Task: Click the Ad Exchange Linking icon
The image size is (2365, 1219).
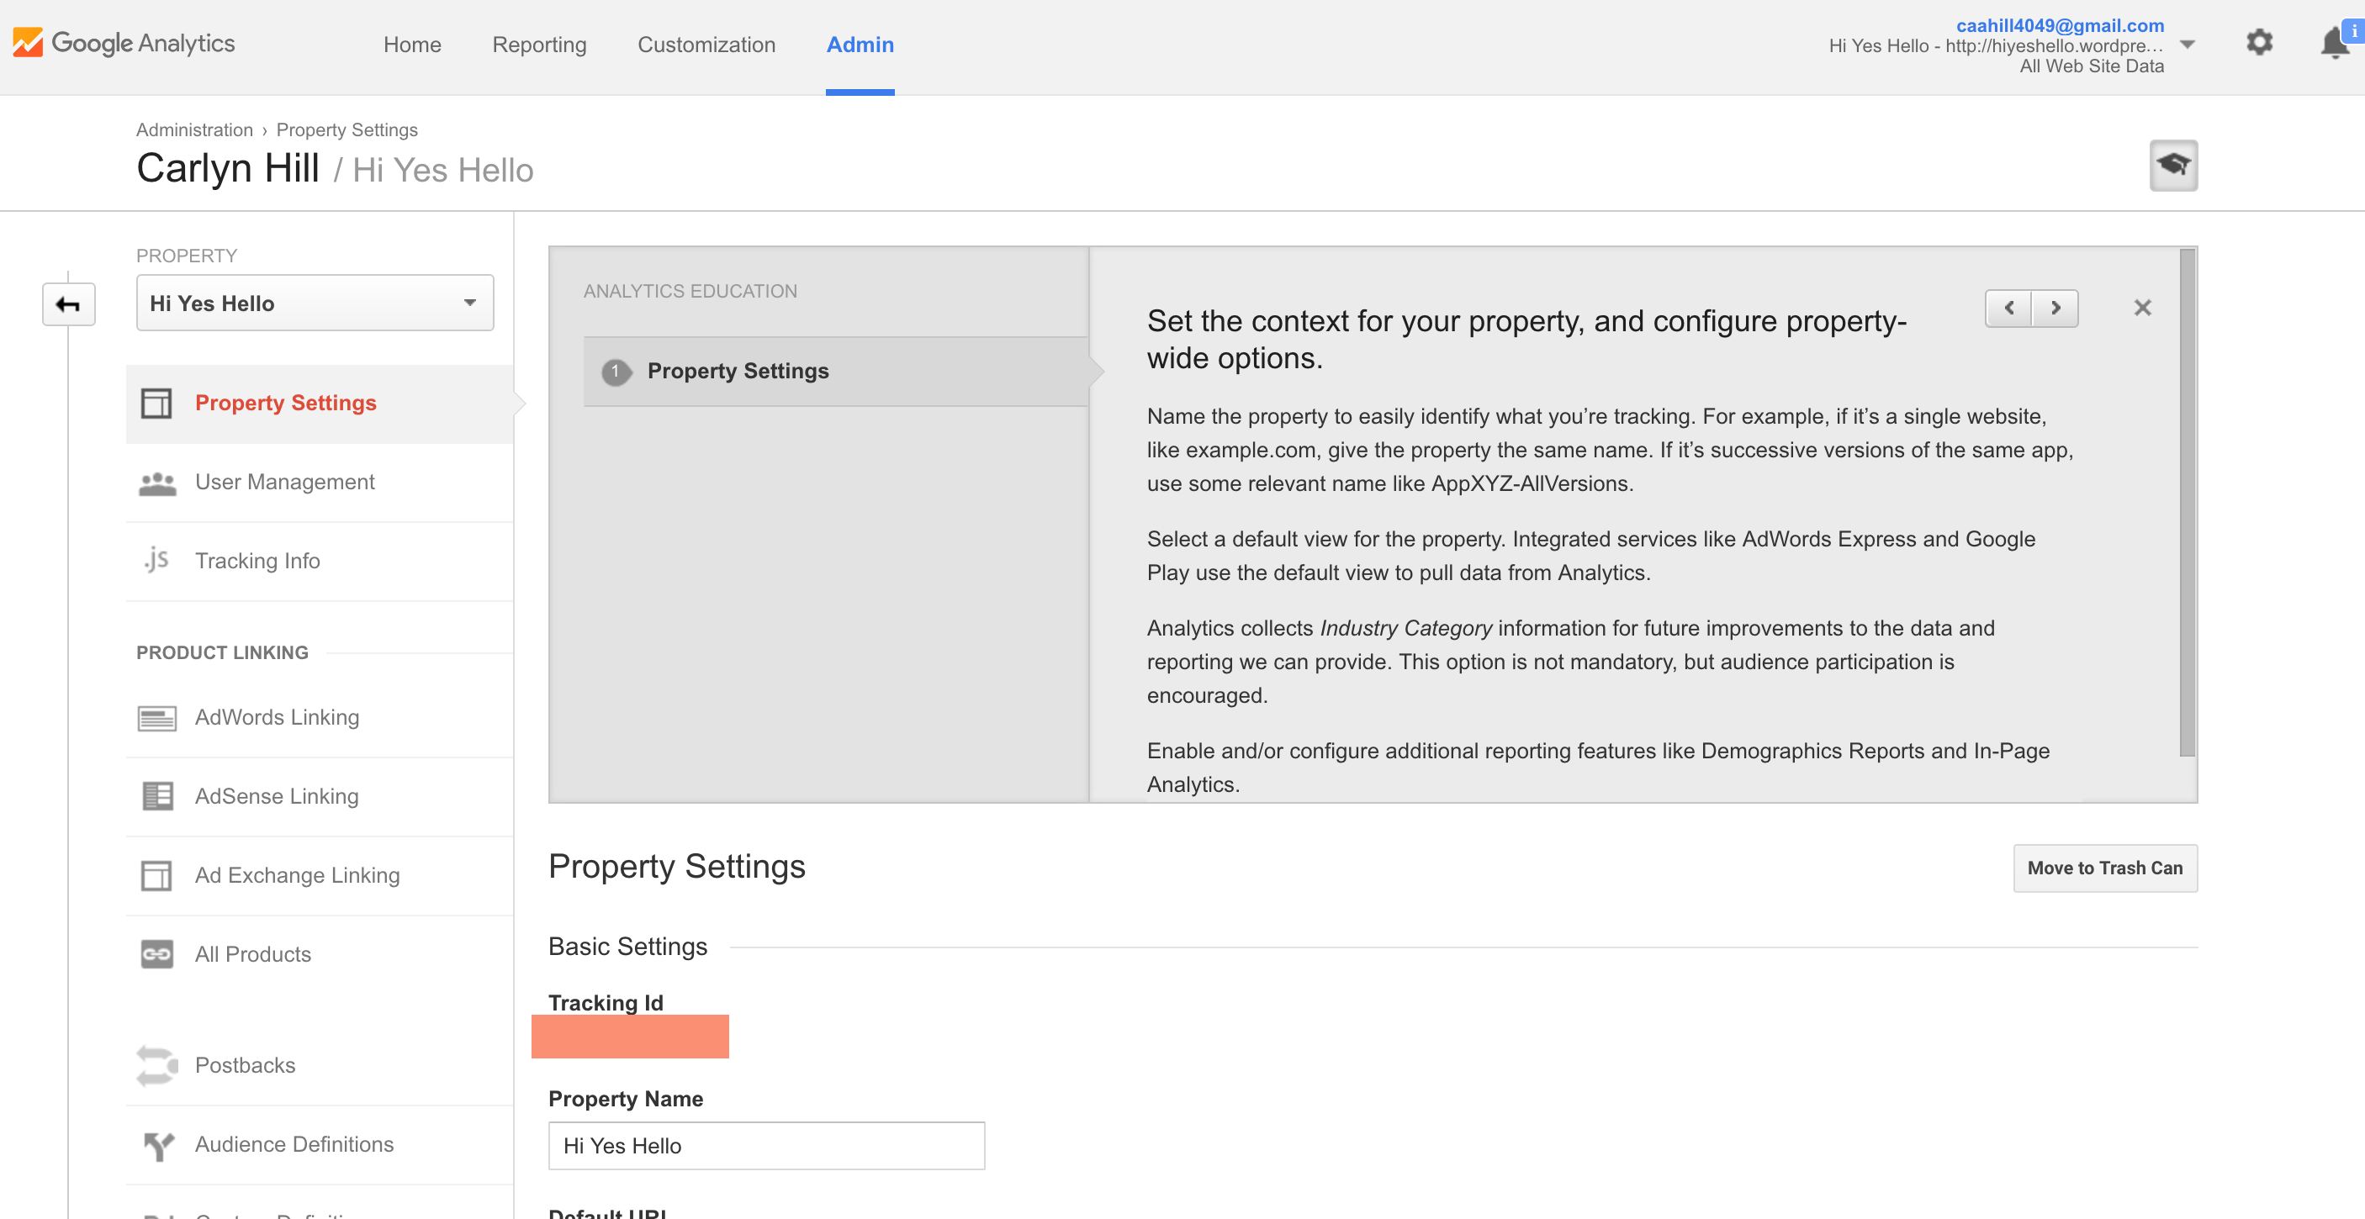Action: pos(156,876)
